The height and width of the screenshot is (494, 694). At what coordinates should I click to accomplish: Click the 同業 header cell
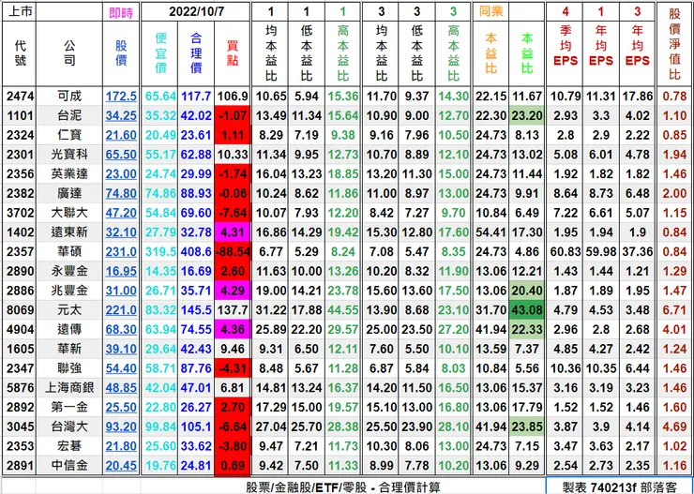tap(490, 11)
